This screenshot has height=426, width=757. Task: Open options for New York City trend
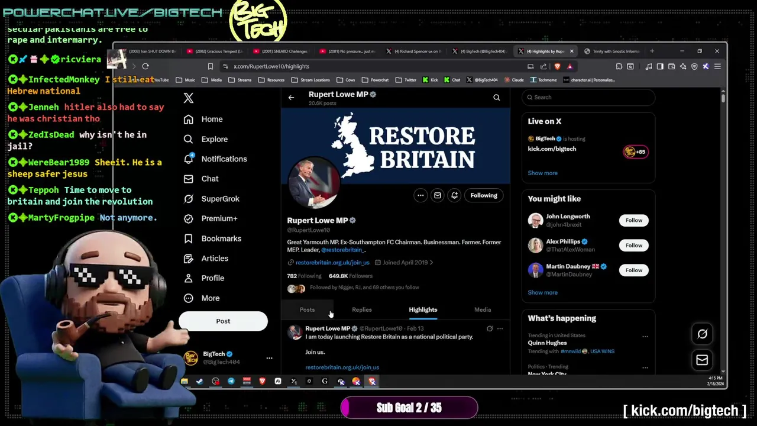[x=645, y=368]
